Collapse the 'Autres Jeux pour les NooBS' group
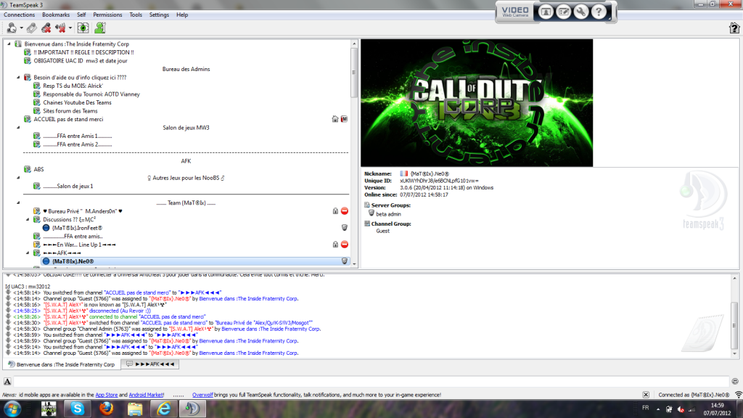 pos(18,178)
